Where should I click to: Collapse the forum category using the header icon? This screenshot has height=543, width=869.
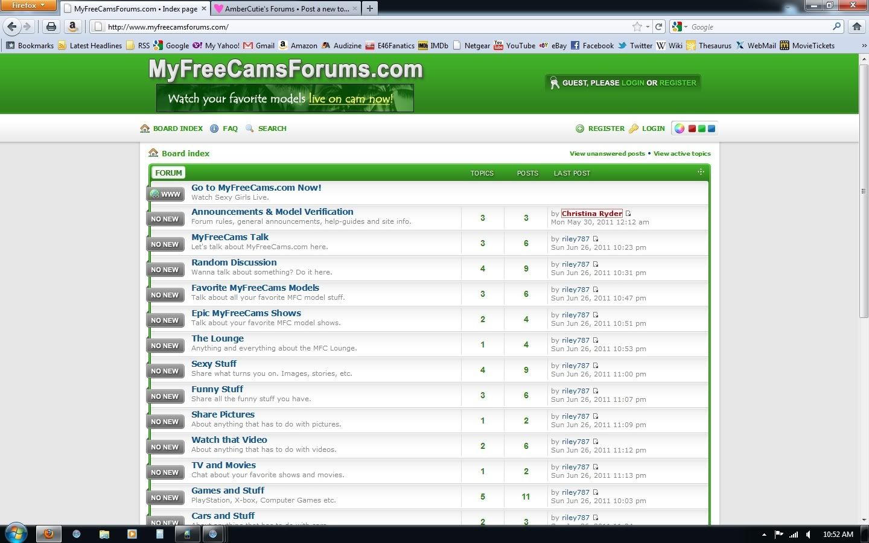point(701,172)
